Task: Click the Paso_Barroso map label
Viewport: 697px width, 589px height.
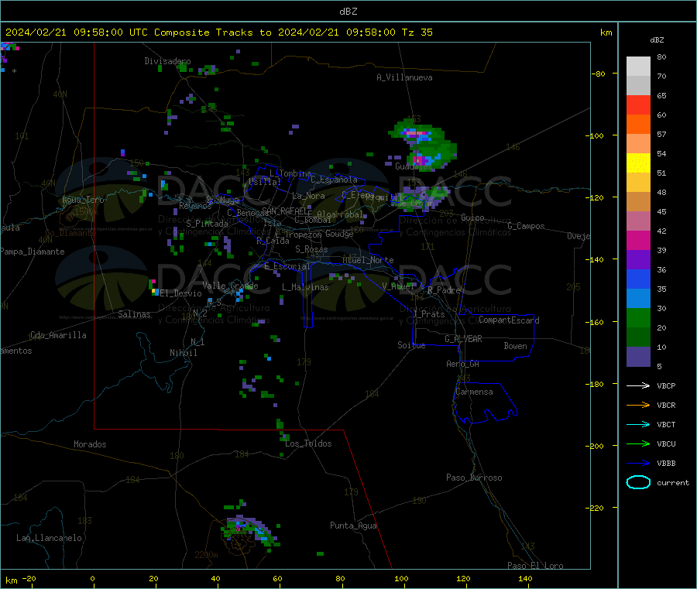Action: point(474,478)
